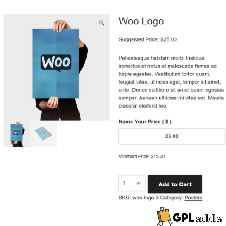Click the quantity spinner arrows
Viewport: 226px width, 226px height.
(x=138, y=183)
